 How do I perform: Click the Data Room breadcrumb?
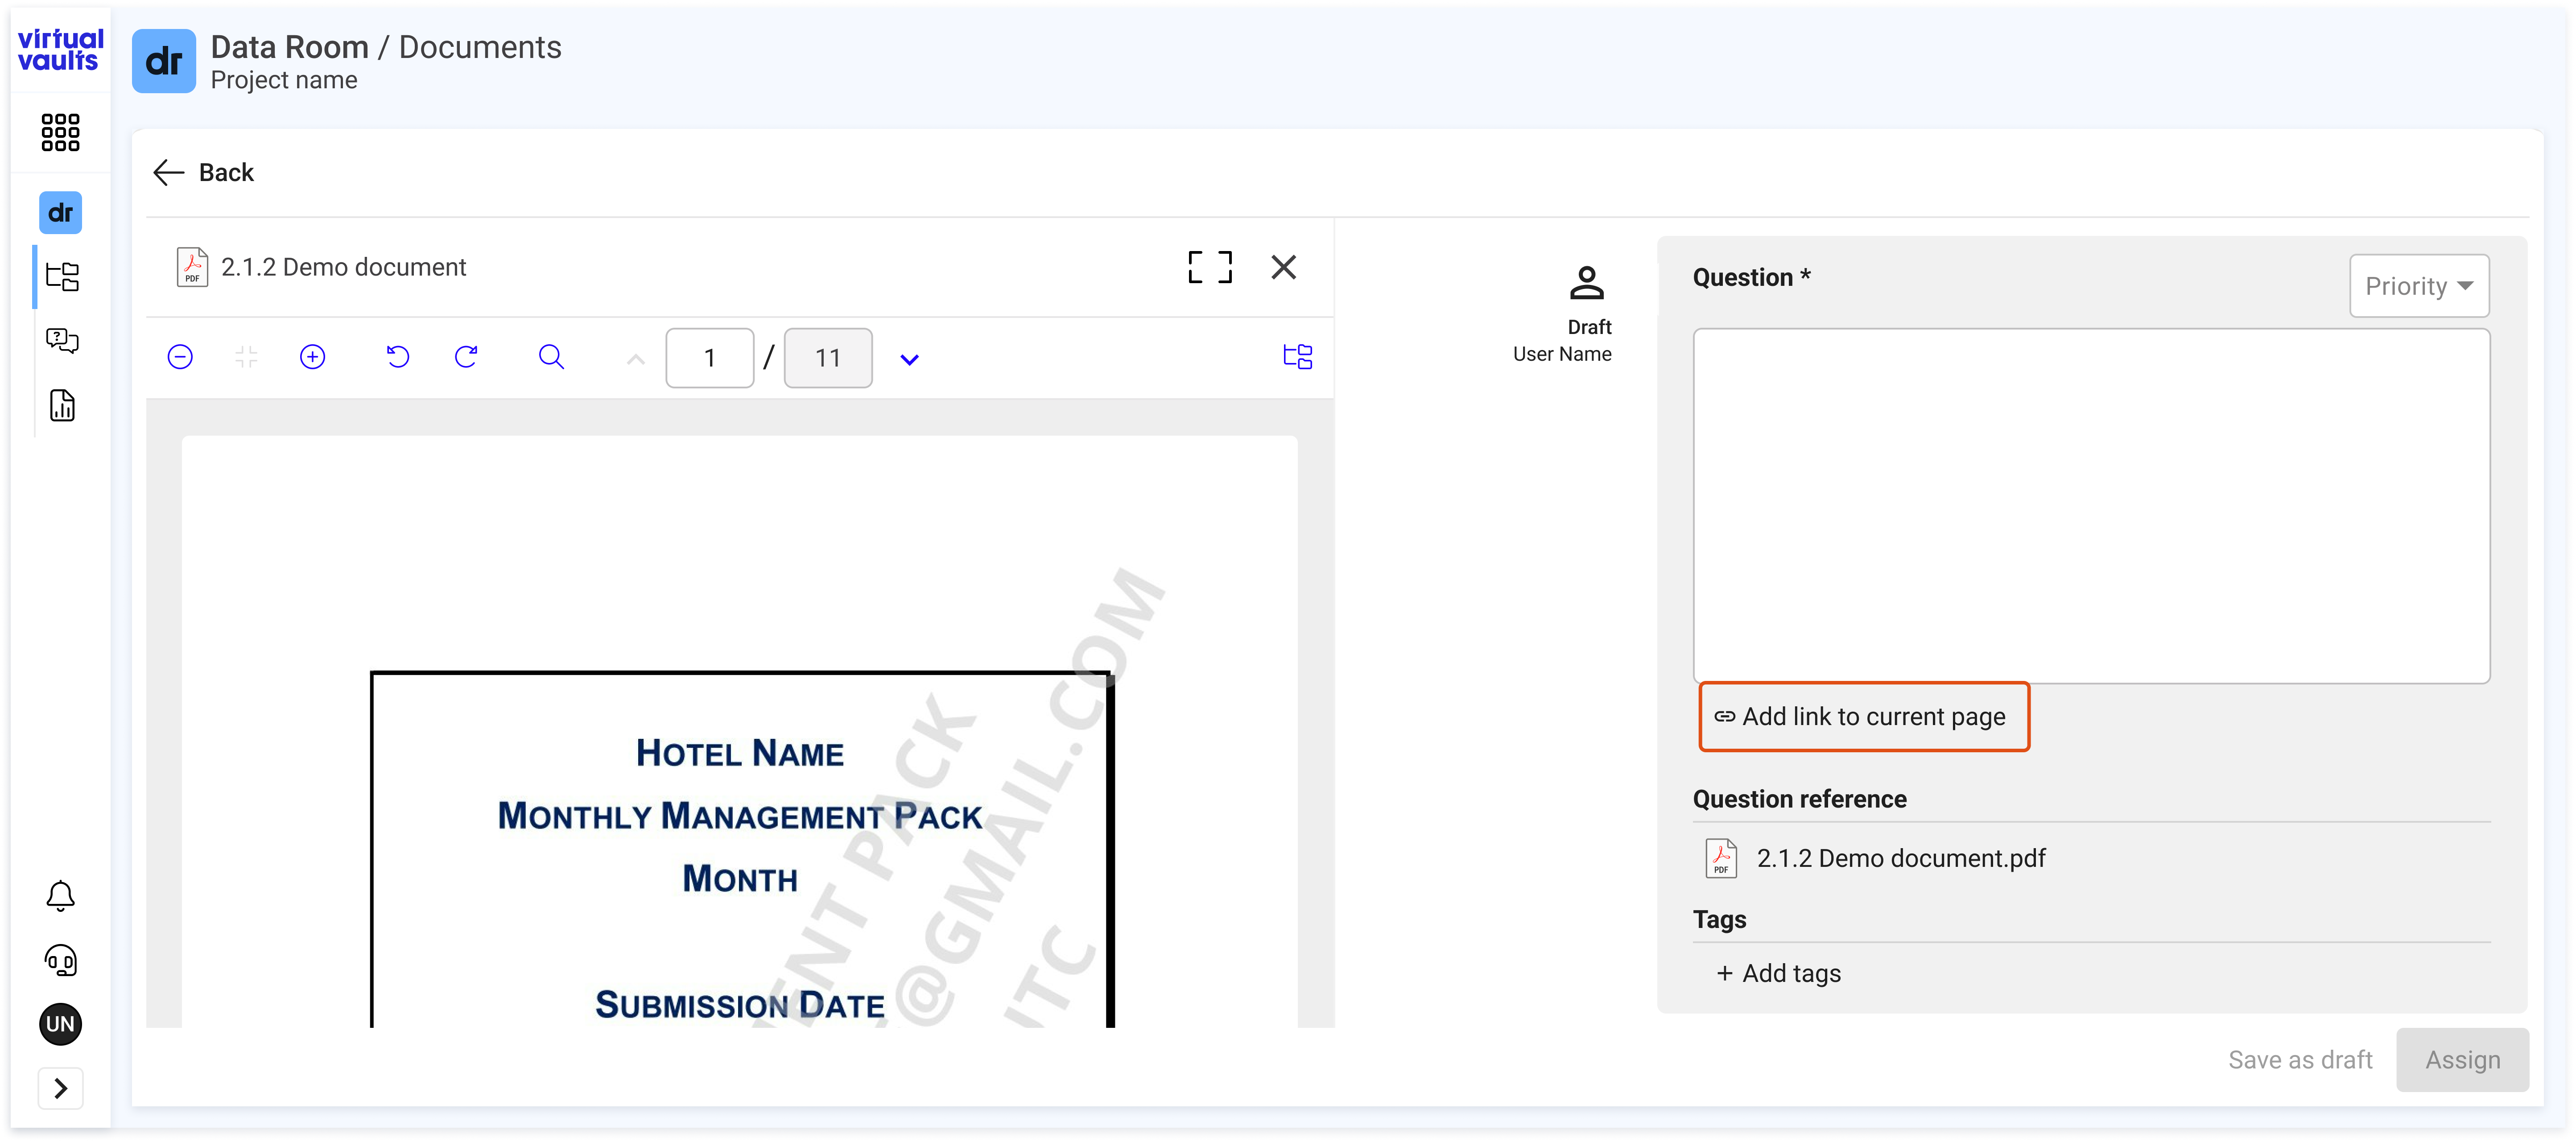tap(290, 47)
